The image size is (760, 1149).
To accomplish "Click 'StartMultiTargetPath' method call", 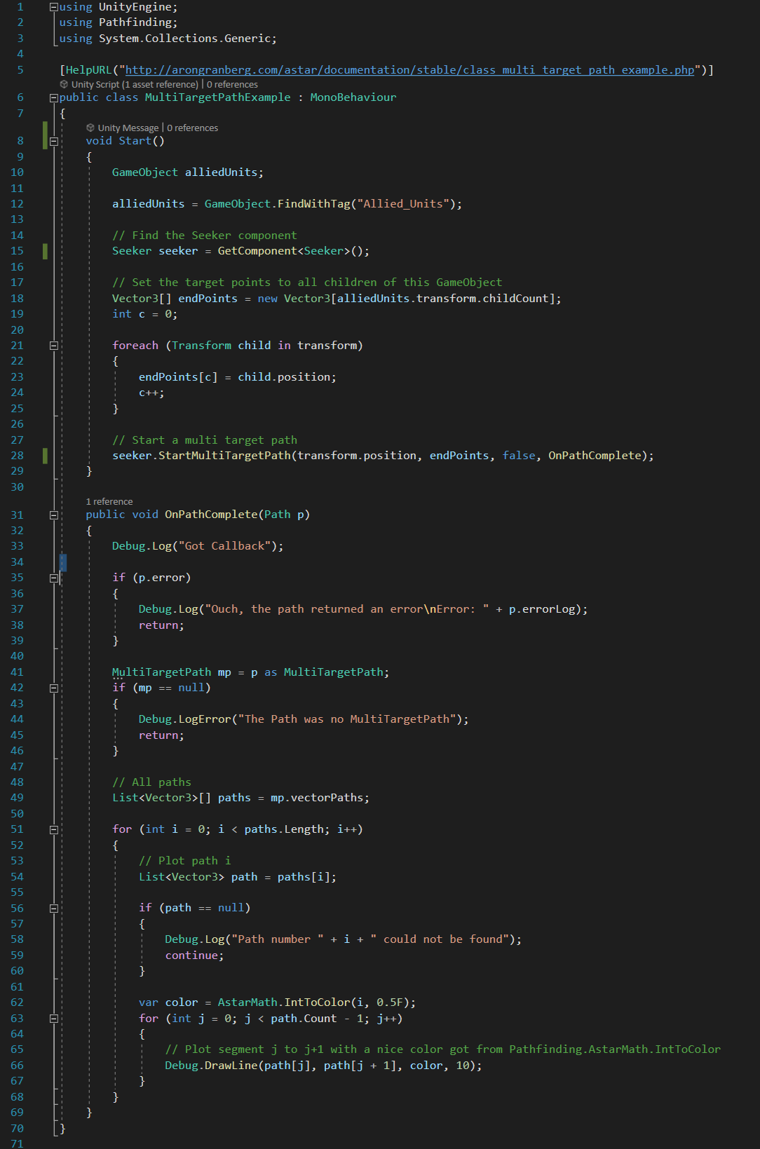I will coord(224,456).
